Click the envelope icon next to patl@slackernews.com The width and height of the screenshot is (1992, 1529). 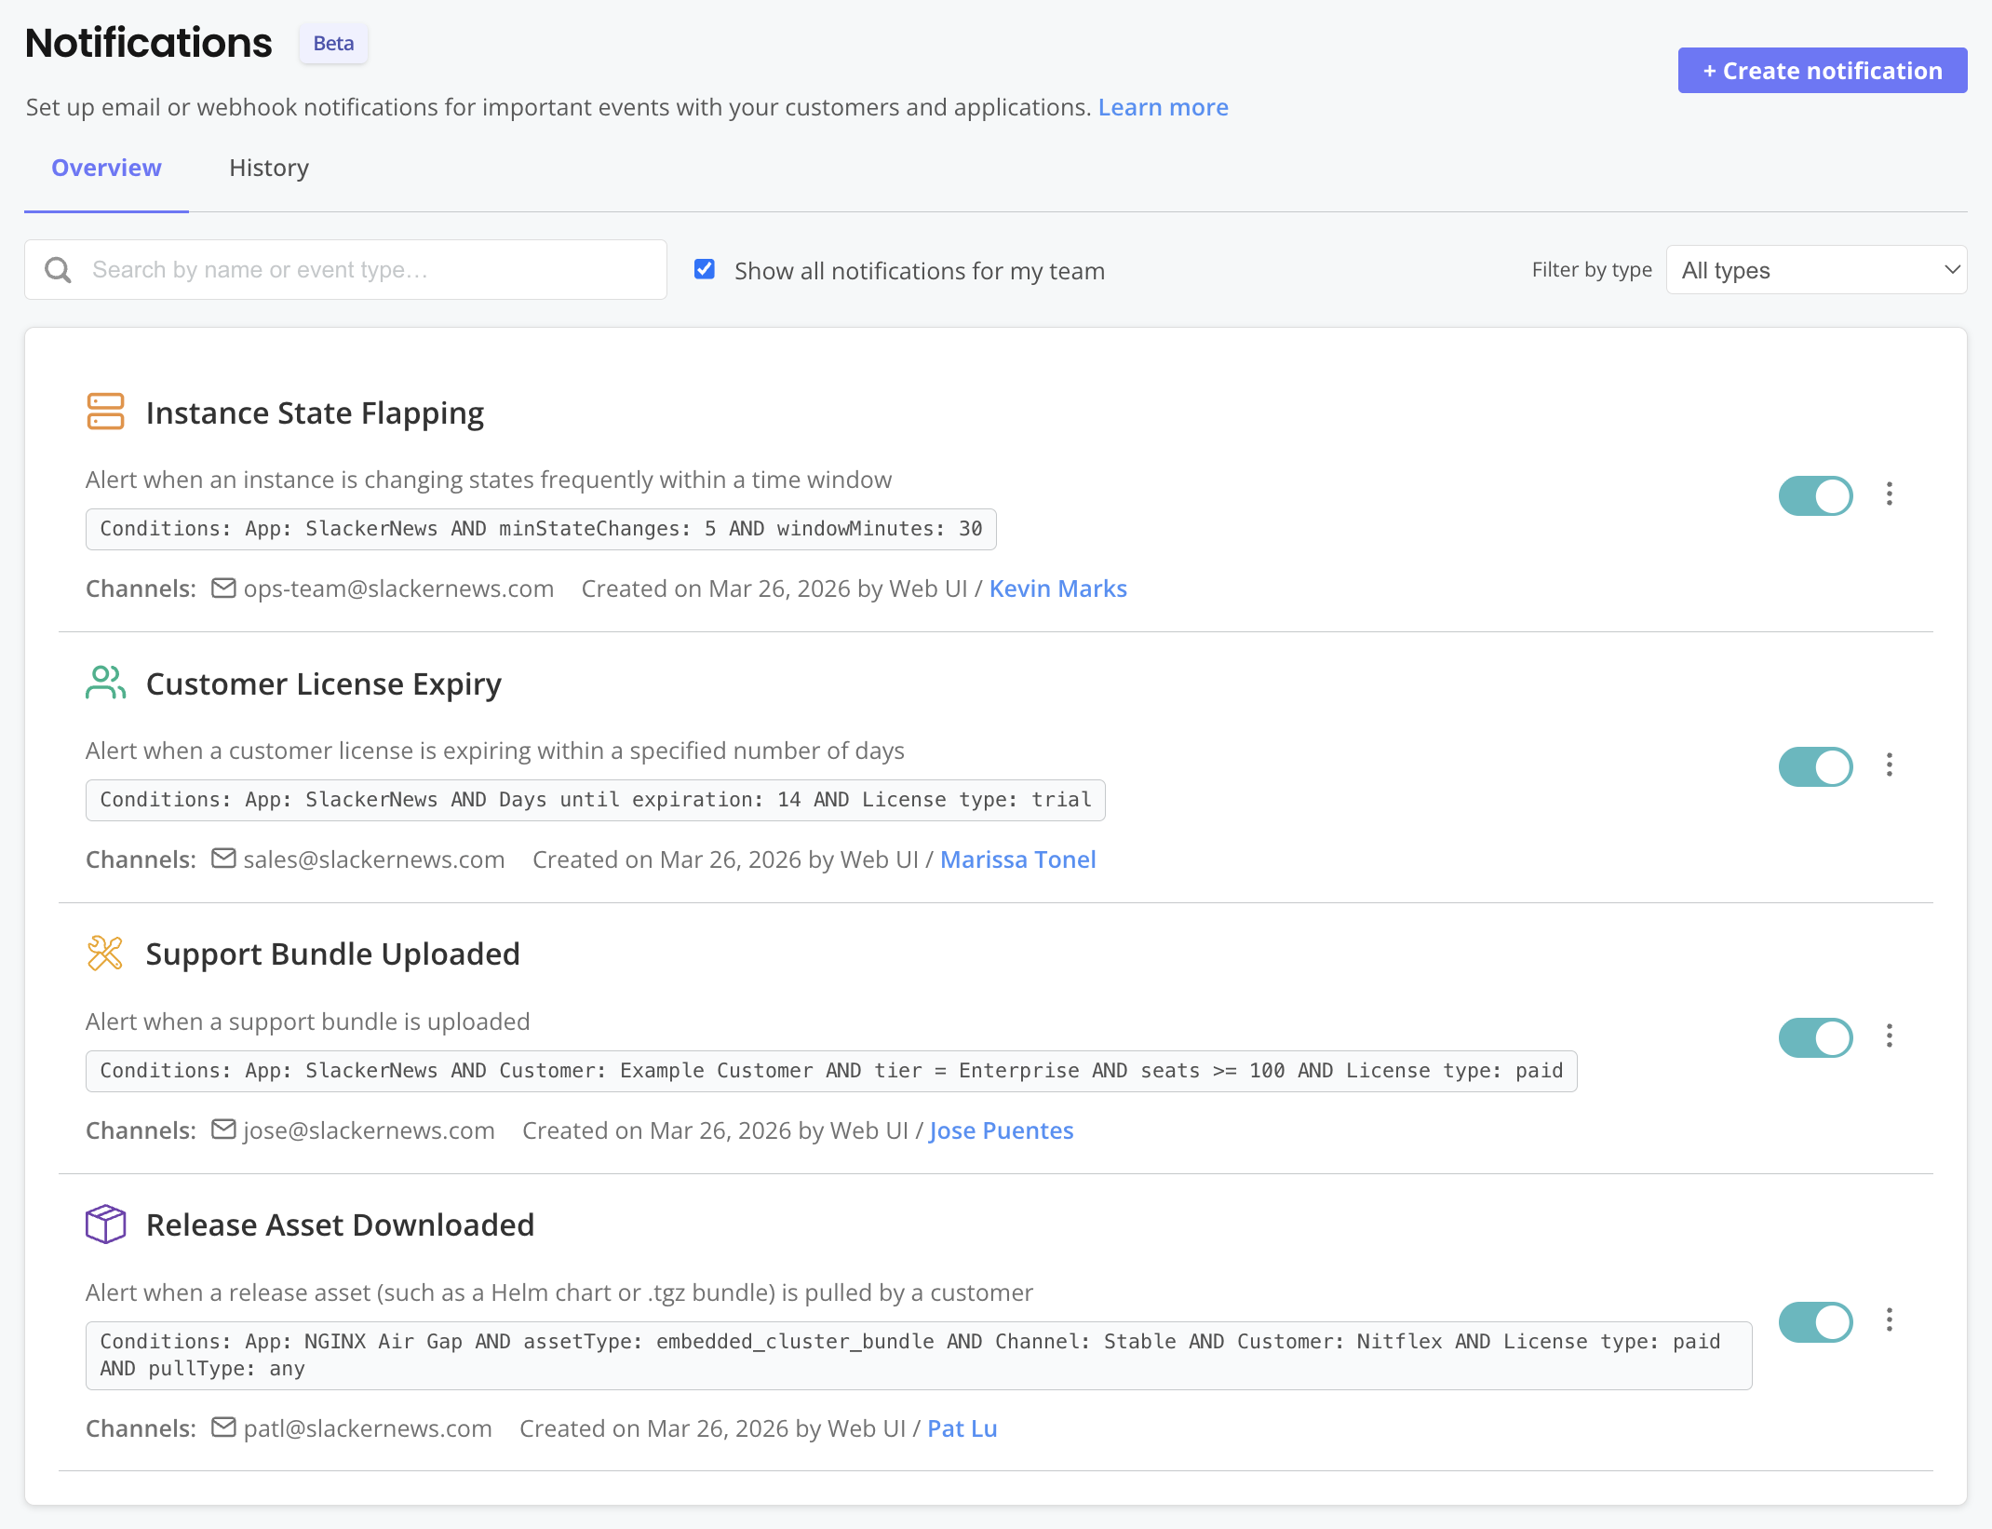223,1428
